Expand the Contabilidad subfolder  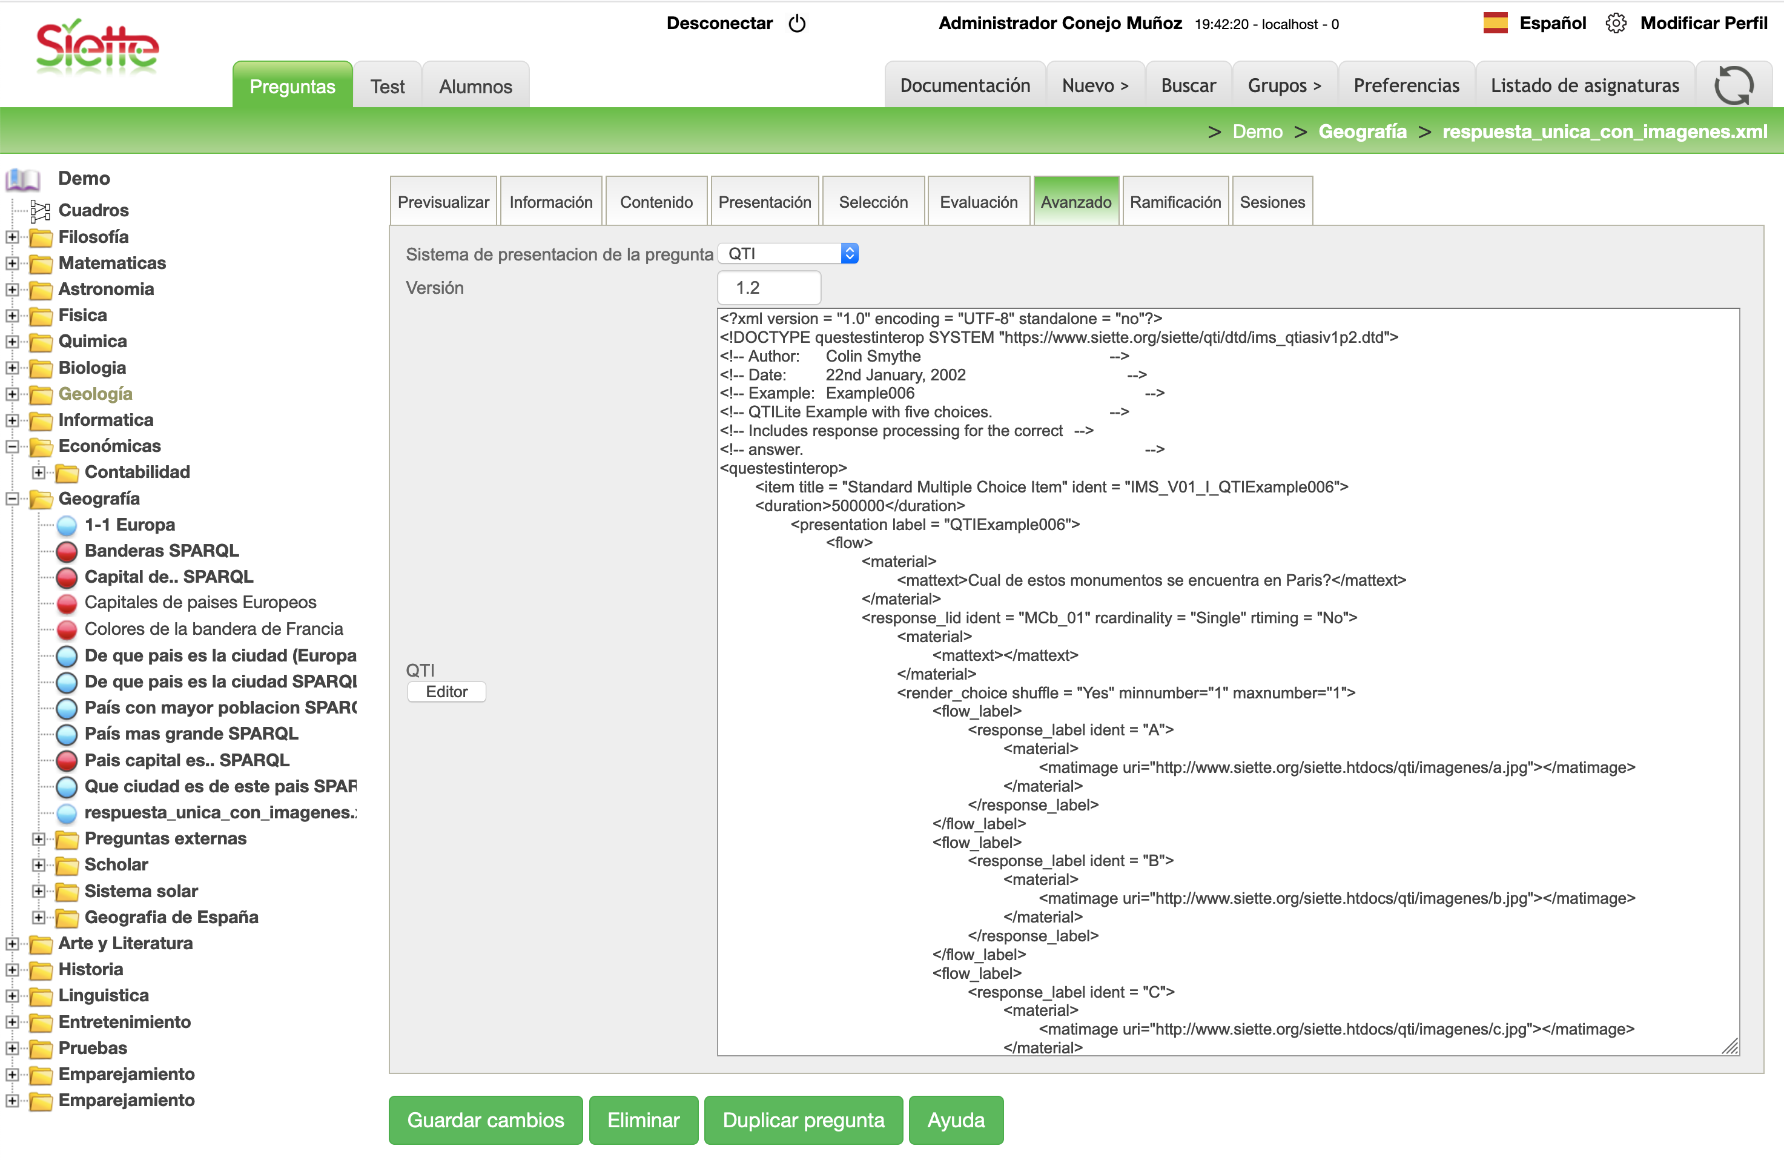[x=38, y=472]
